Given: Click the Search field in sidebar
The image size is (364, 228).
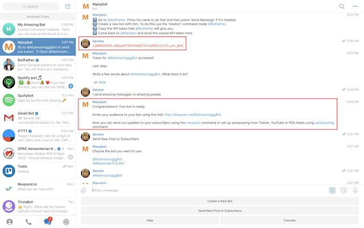Looking at the screenshot, I should pyautogui.click(x=31, y=6).
